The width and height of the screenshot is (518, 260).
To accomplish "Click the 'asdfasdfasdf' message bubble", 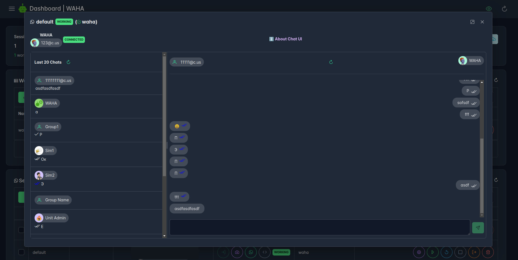I will (x=187, y=209).
